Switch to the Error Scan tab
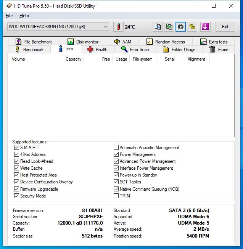The height and width of the screenshot is (249, 243). pos(135,50)
